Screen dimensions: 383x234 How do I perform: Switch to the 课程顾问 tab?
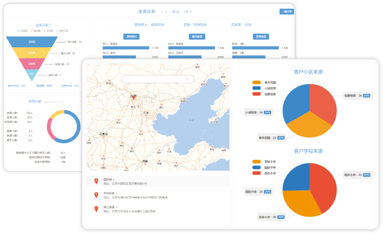(131, 37)
